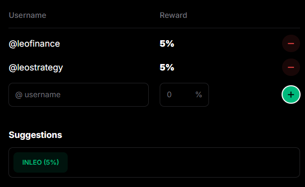Click the @leofinance username entry
The width and height of the screenshot is (305, 187).
[x=34, y=44]
